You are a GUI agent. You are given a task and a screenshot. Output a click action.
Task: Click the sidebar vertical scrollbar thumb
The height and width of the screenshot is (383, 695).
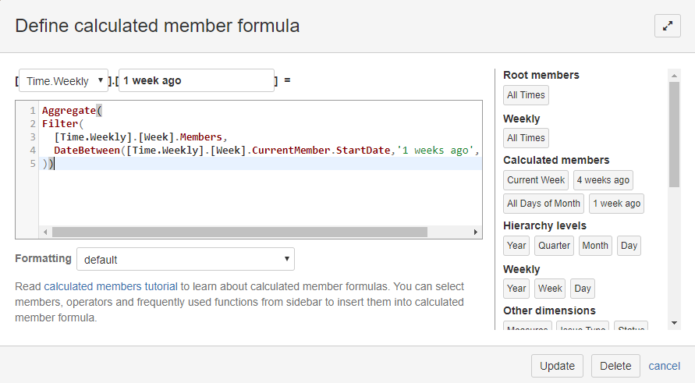[x=674, y=134]
